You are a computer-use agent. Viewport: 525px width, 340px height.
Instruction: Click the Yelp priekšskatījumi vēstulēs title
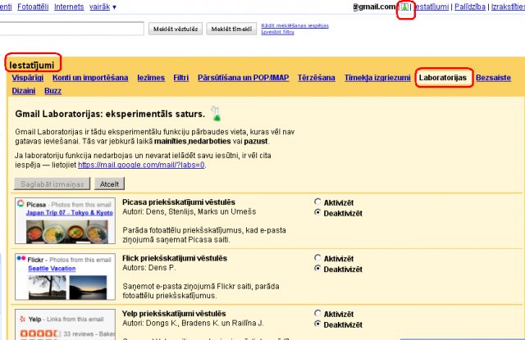tap(174, 314)
